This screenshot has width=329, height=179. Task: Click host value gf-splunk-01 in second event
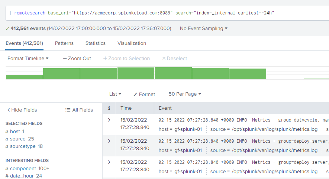pyautogui.click(x=188, y=150)
